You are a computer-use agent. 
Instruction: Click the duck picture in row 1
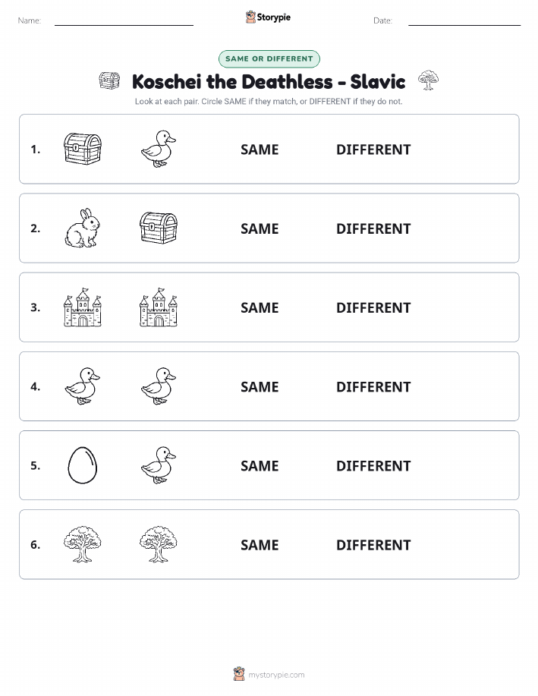click(x=159, y=149)
